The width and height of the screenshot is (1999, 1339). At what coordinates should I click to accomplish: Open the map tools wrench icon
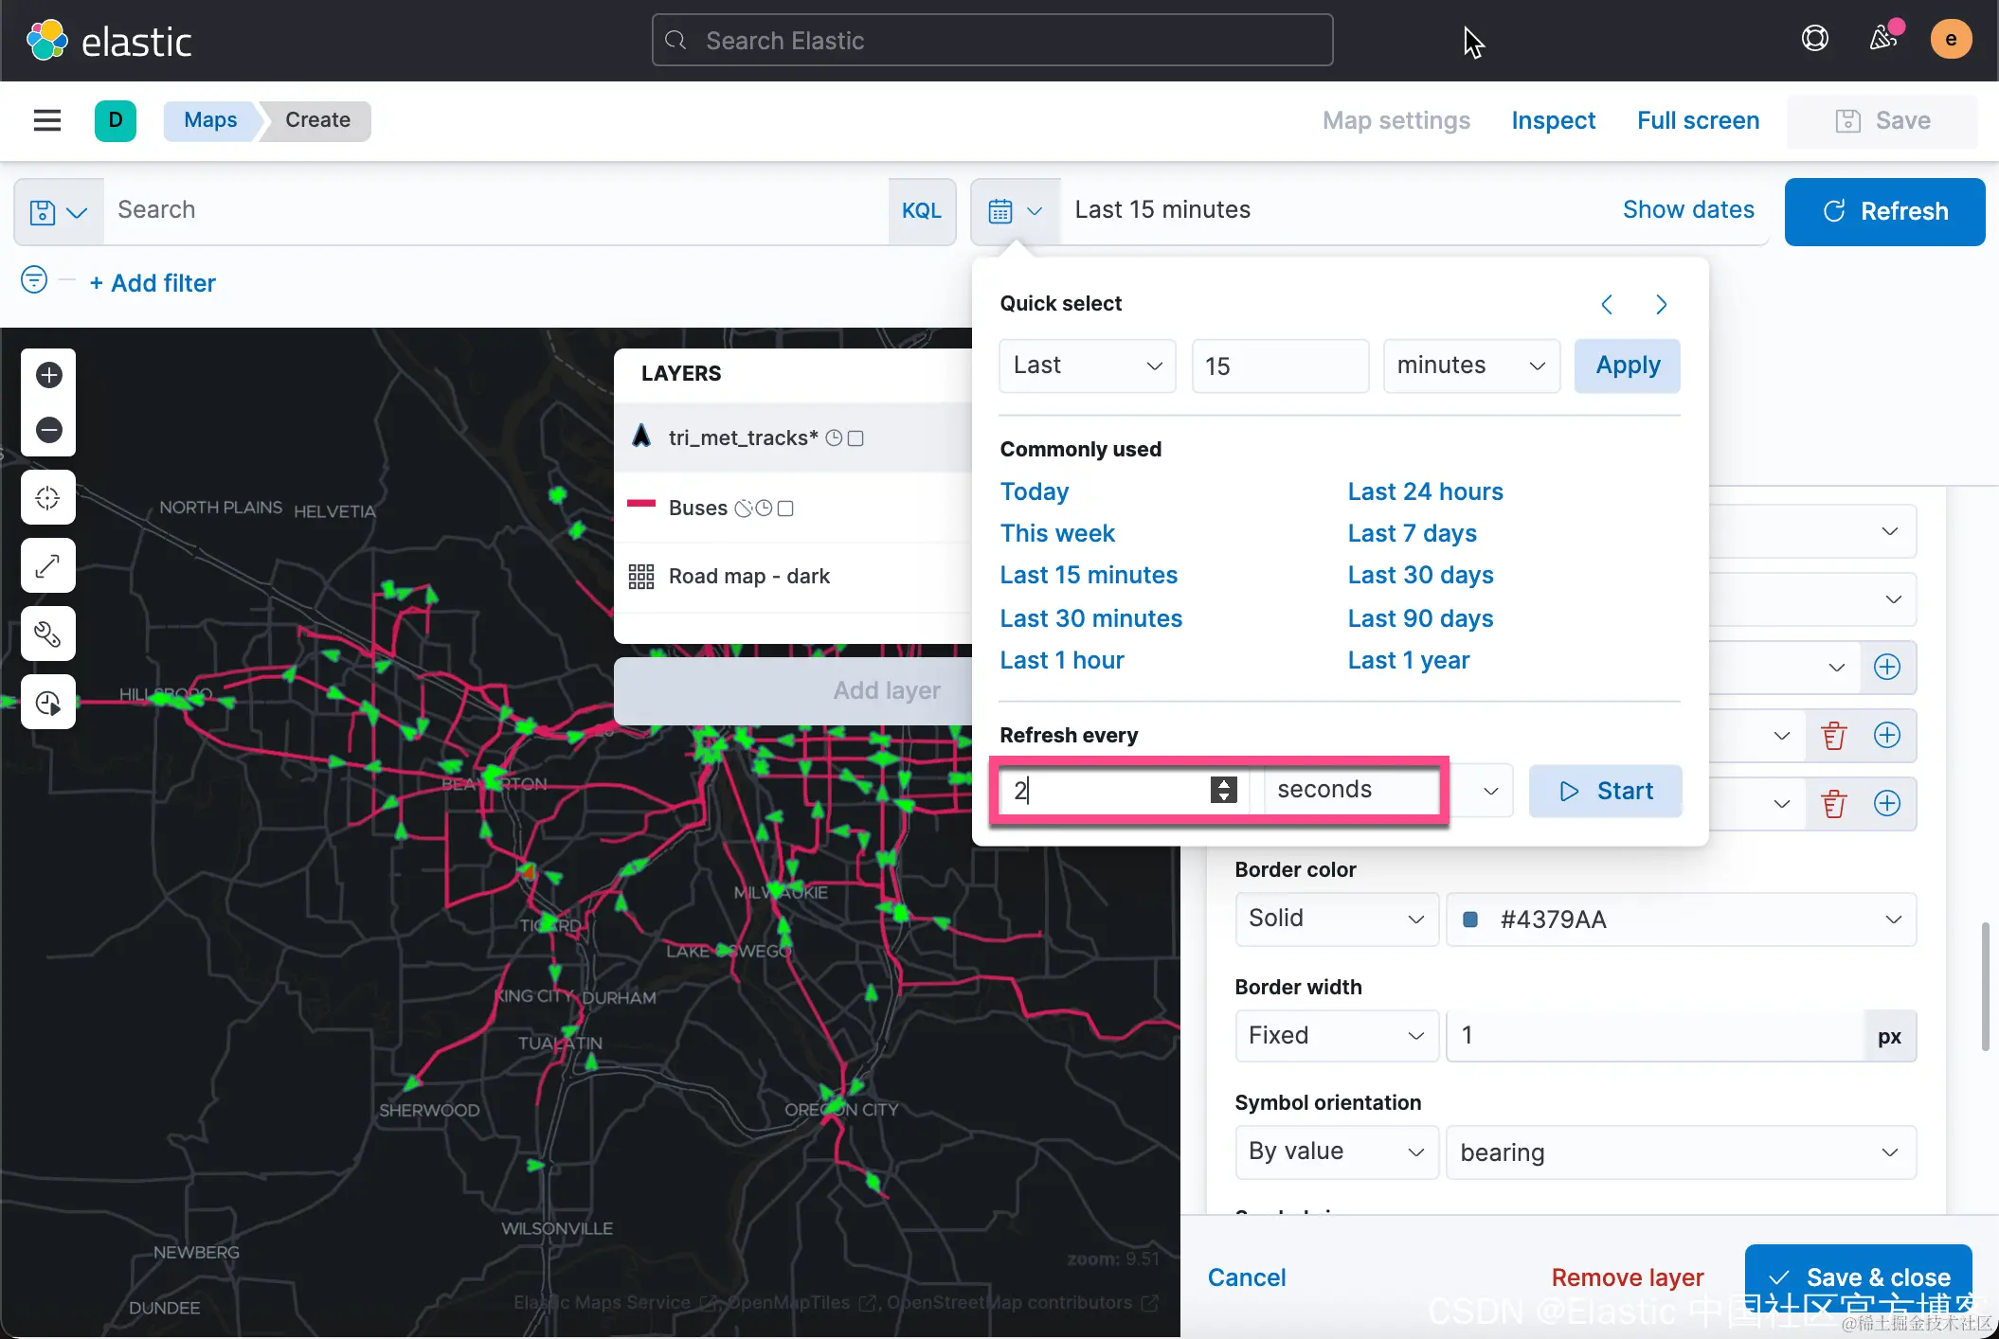coord(48,634)
